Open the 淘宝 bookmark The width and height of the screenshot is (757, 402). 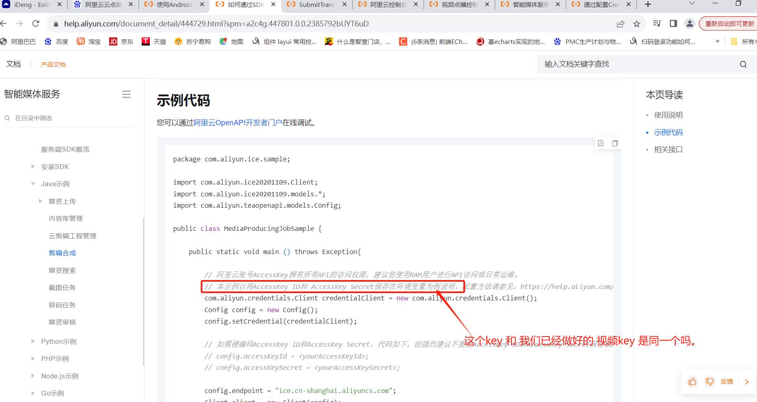[89, 41]
